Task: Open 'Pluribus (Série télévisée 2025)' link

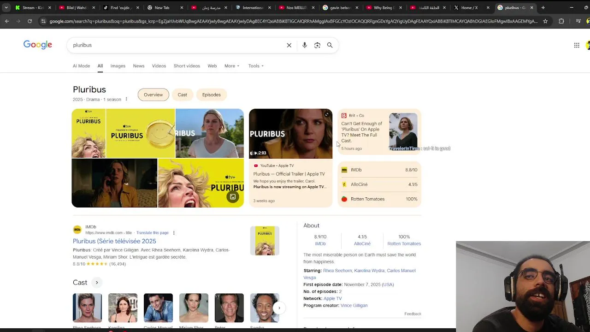Action: pos(114,241)
